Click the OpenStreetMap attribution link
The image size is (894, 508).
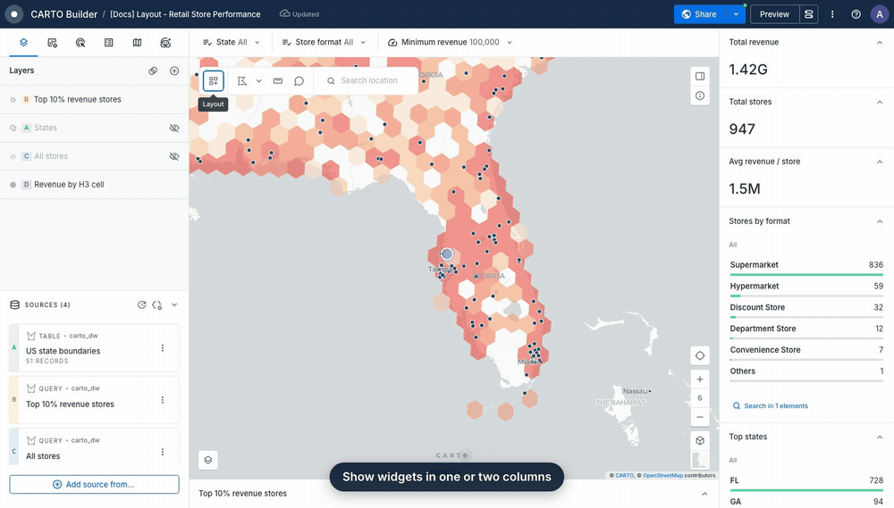[662, 476]
